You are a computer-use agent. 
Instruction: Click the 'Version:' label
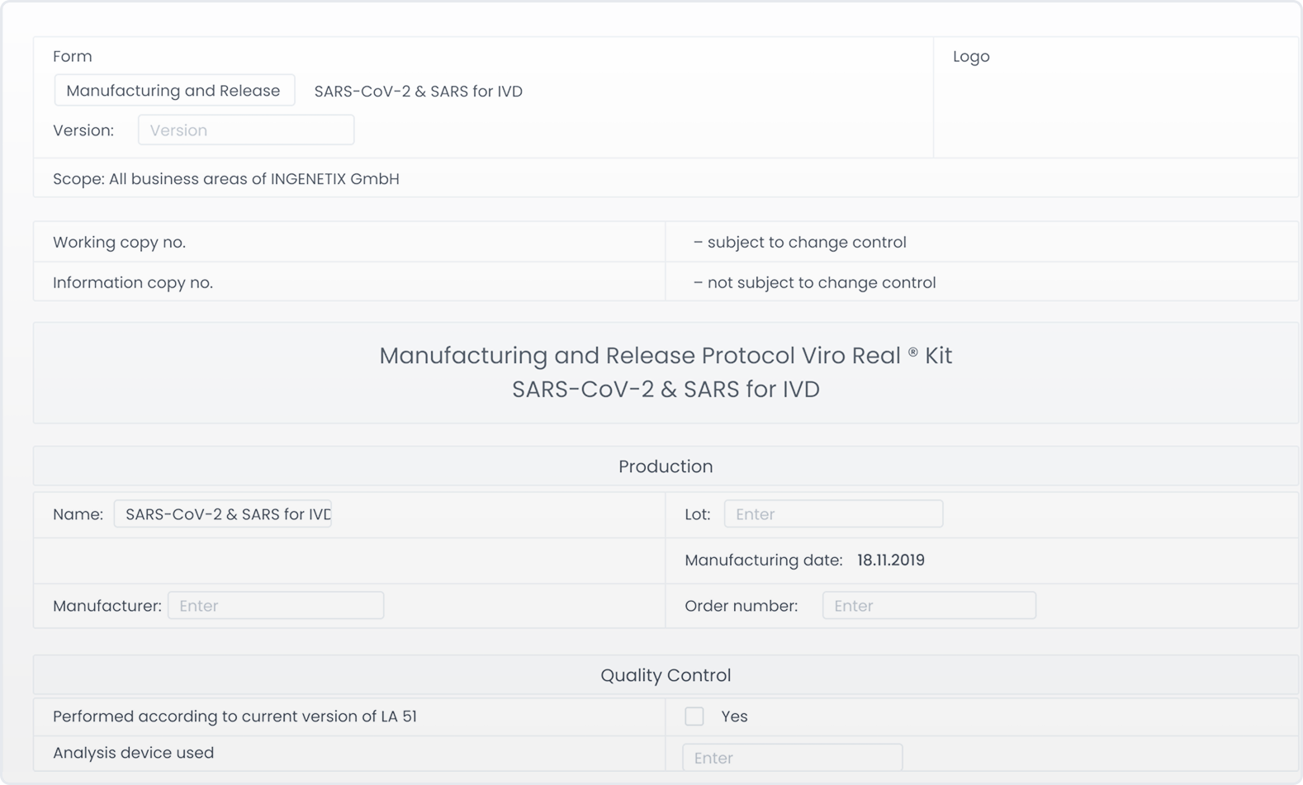tap(83, 130)
